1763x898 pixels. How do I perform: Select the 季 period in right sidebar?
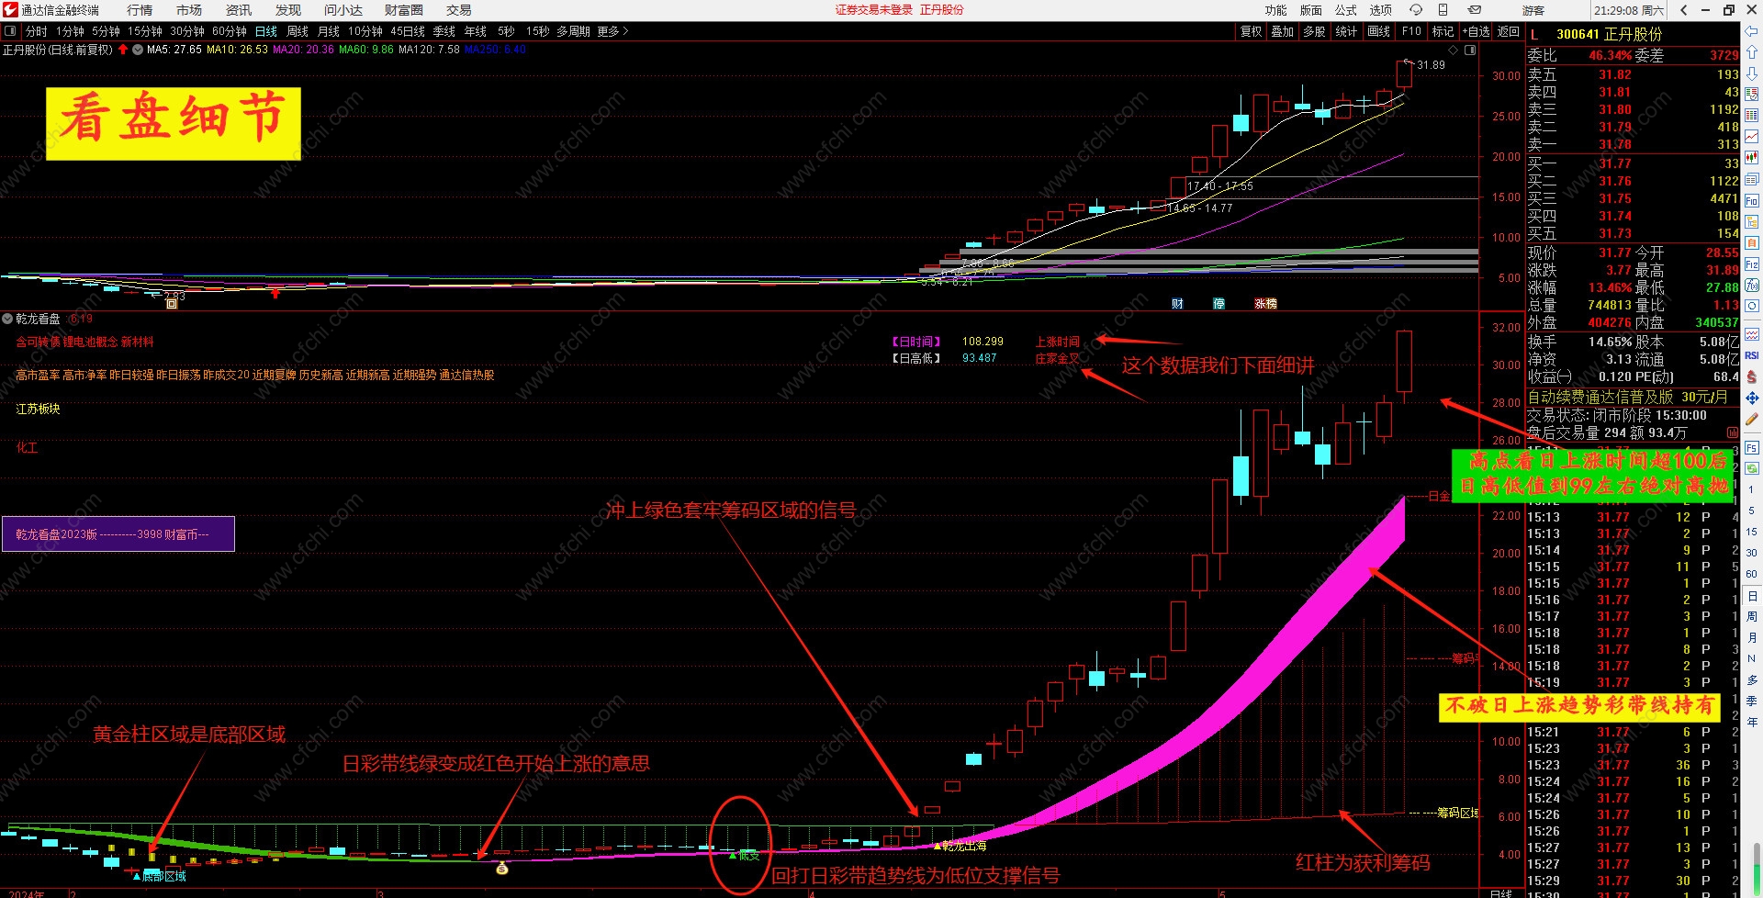click(1752, 702)
